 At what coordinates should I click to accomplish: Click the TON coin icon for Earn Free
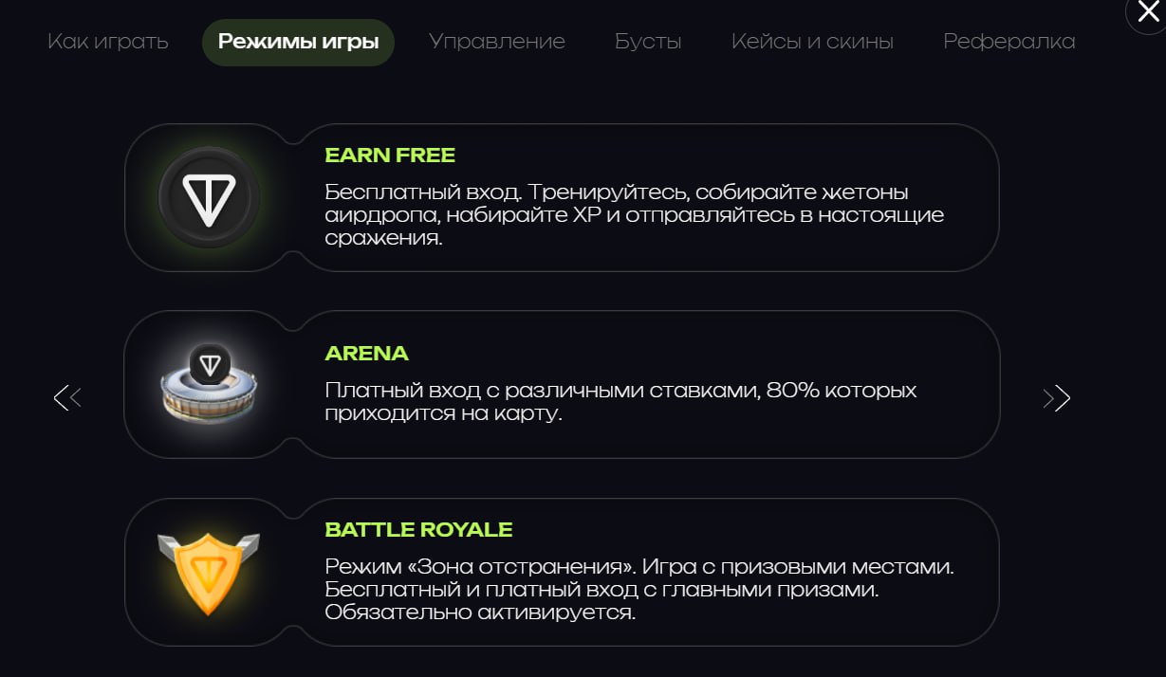point(209,197)
